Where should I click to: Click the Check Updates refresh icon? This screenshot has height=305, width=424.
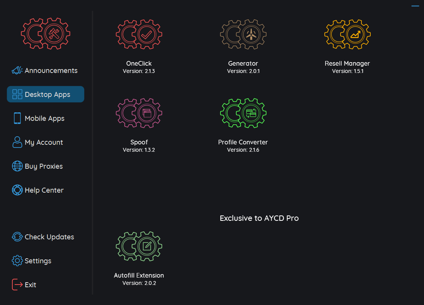17,237
